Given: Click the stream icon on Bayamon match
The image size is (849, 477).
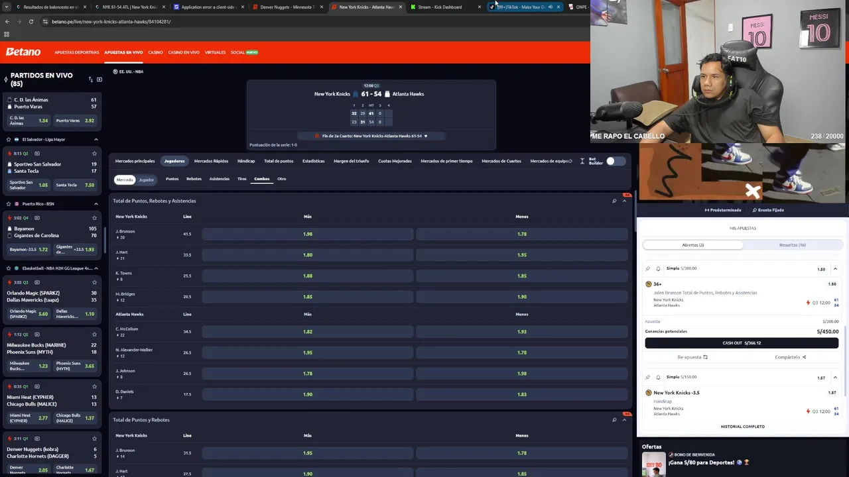Looking at the screenshot, I should coord(37,218).
